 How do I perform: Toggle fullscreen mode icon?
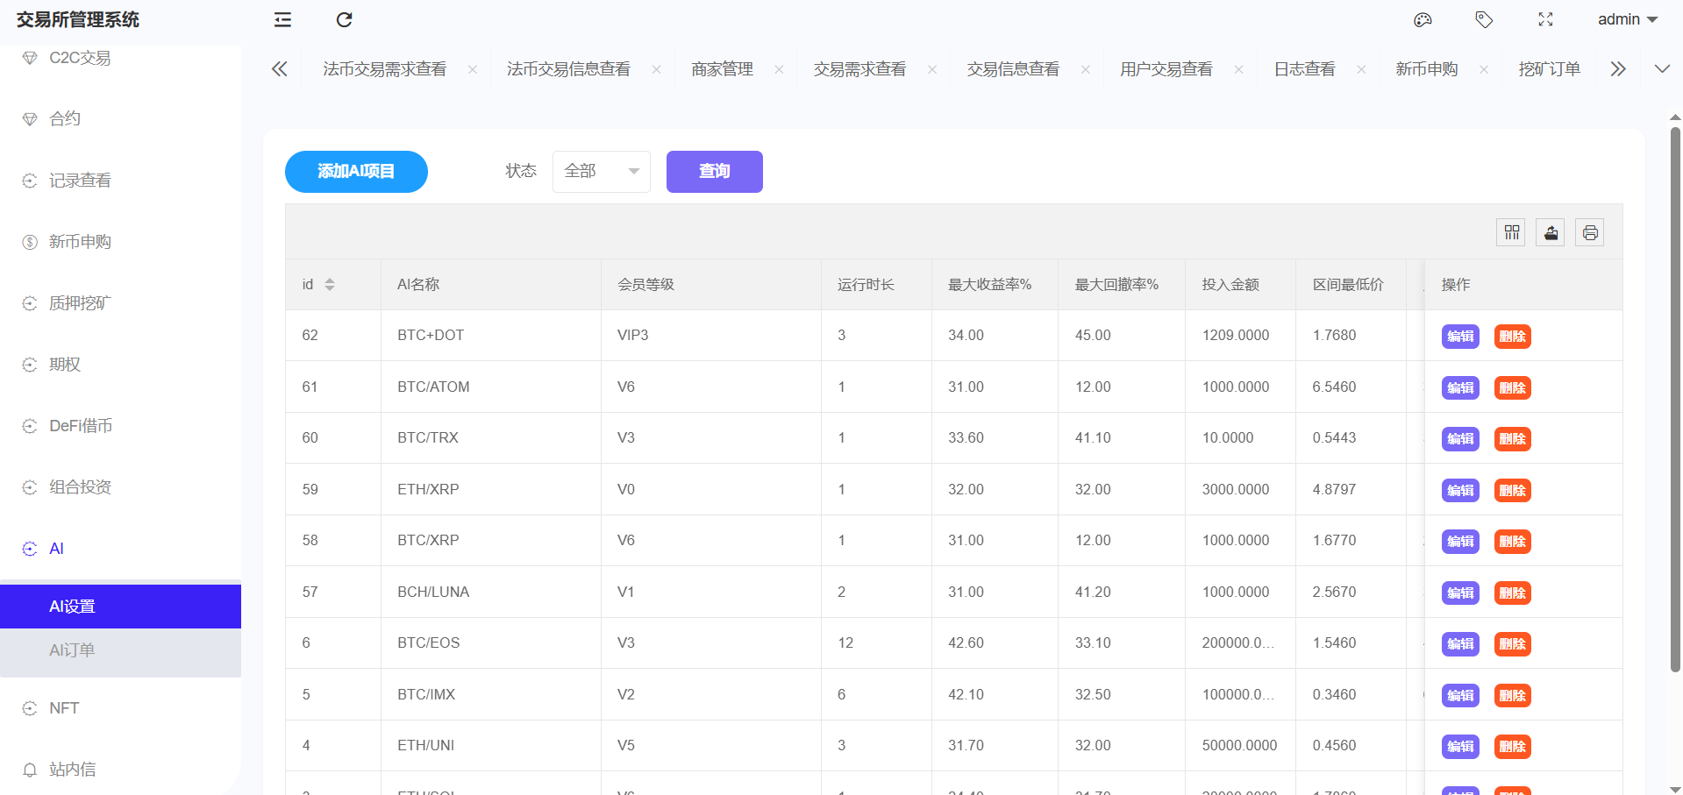(x=1545, y=19)
